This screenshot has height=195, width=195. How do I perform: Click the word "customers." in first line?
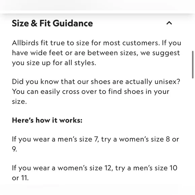[x=141, y=43]
